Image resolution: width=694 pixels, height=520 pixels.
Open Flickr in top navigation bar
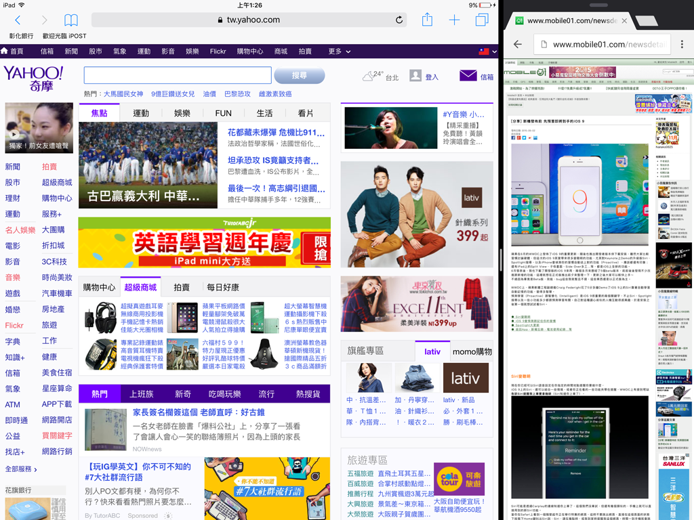click(x=218, y=51)
